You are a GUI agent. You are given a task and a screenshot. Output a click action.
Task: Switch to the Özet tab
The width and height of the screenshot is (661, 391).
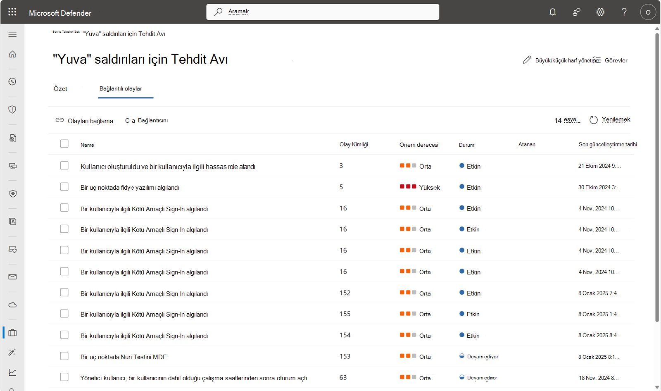(60, 89)
